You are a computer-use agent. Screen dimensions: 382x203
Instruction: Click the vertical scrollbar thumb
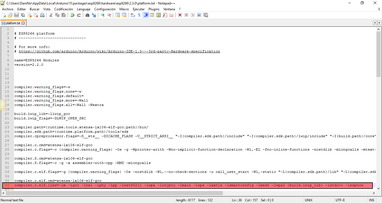379,54
